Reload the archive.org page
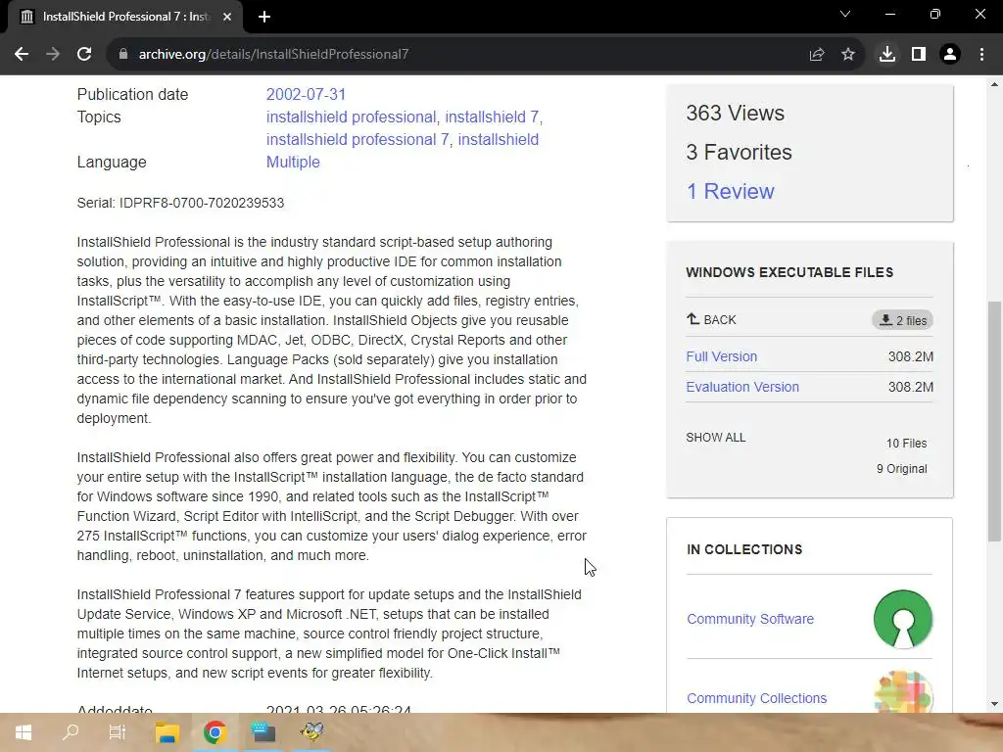The width and height of the screenshot is (1003, 752). tap(84, 55)
